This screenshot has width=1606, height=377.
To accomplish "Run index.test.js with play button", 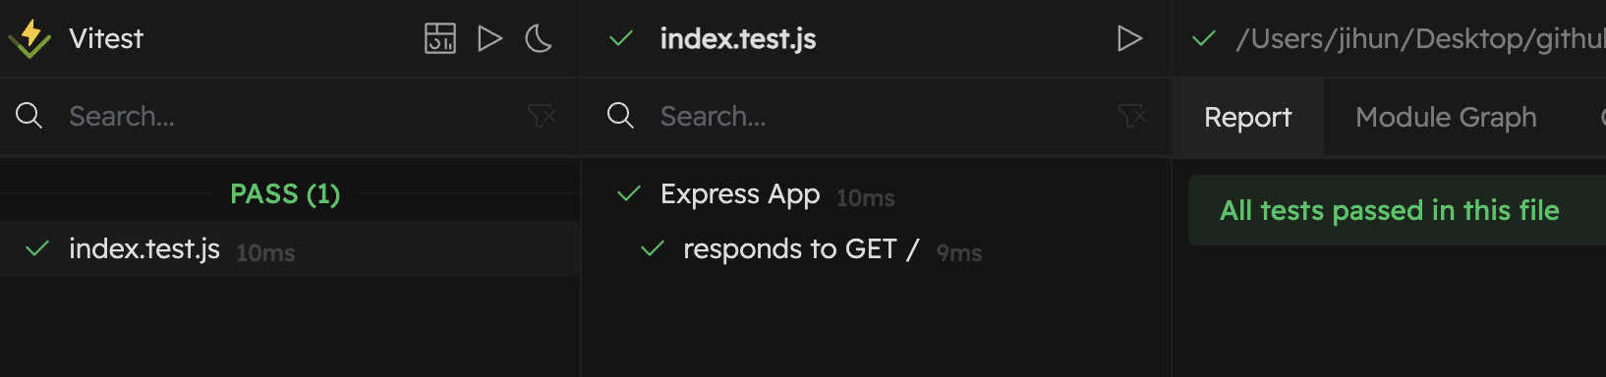I will [1130, 38].
